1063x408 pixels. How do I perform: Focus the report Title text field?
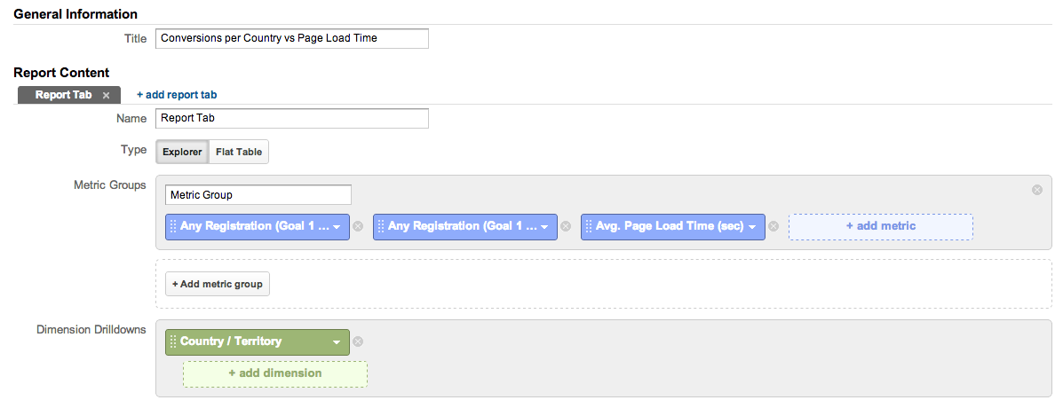291,38
